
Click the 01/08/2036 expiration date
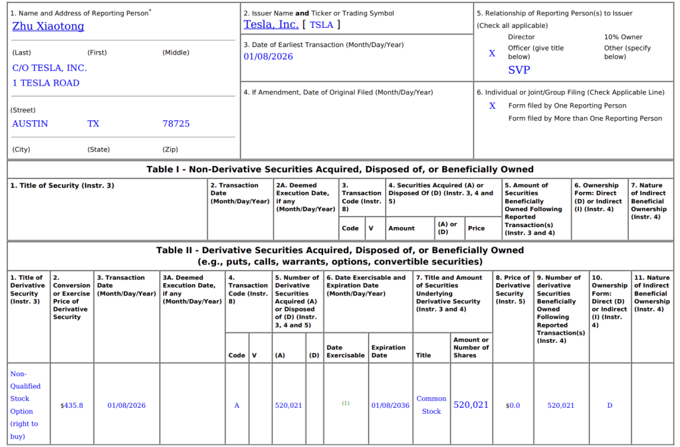390,405
